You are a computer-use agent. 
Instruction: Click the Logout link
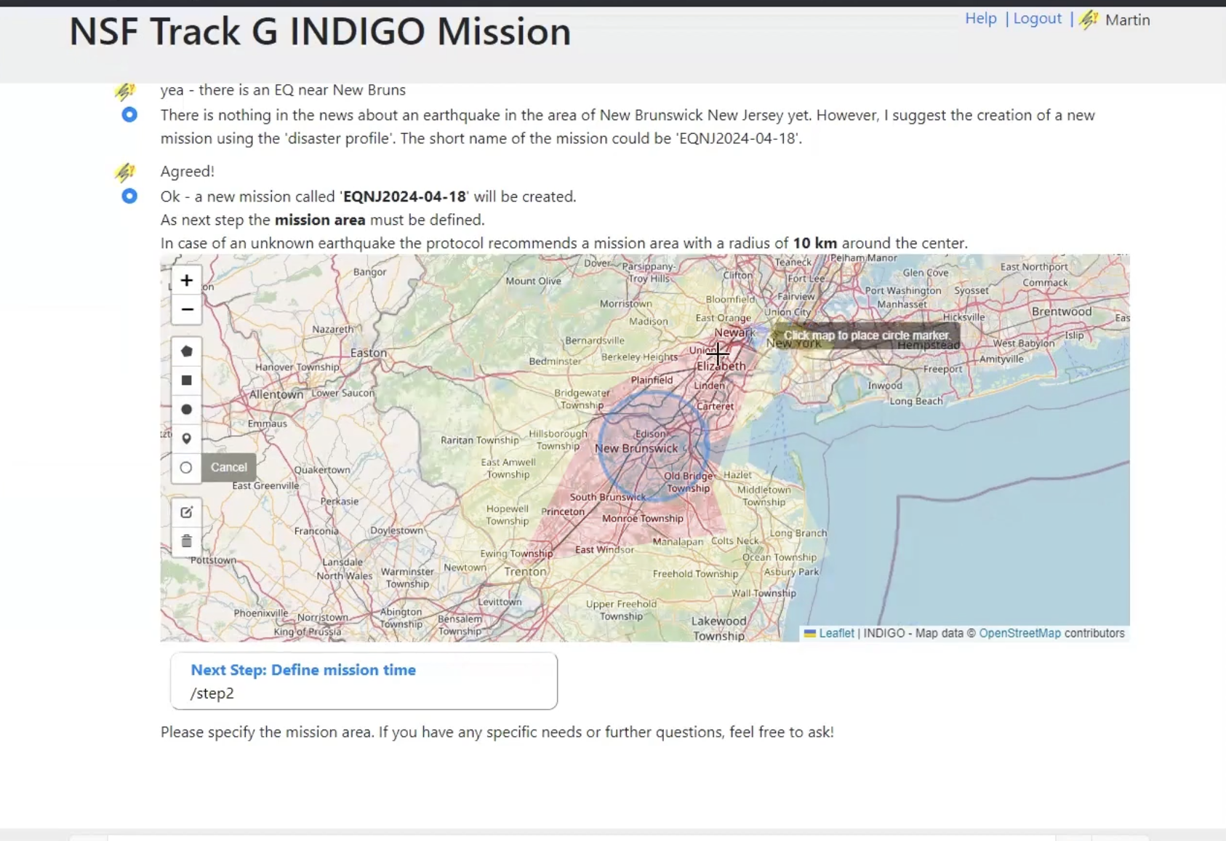click(x=1037, y=19)
